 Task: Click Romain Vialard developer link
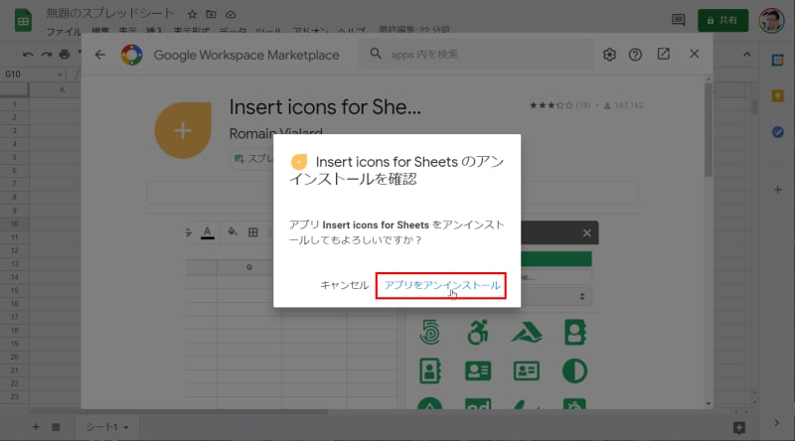point(275,133)
